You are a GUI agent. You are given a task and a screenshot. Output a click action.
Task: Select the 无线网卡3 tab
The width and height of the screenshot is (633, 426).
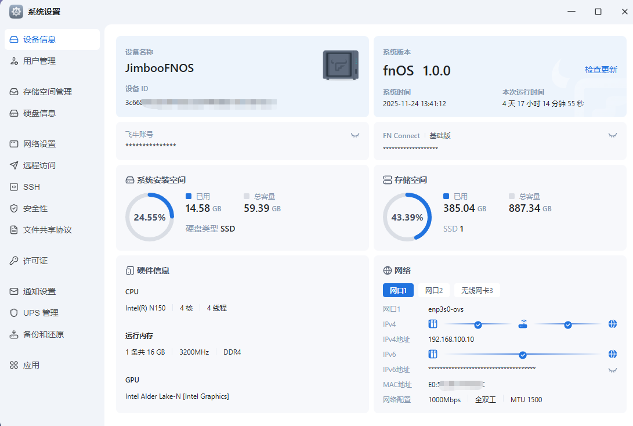(477, 290)
